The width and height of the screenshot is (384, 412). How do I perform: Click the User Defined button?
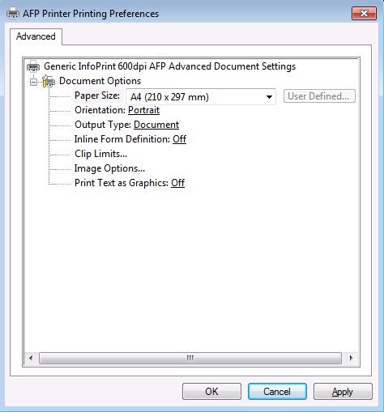(319, 96)
